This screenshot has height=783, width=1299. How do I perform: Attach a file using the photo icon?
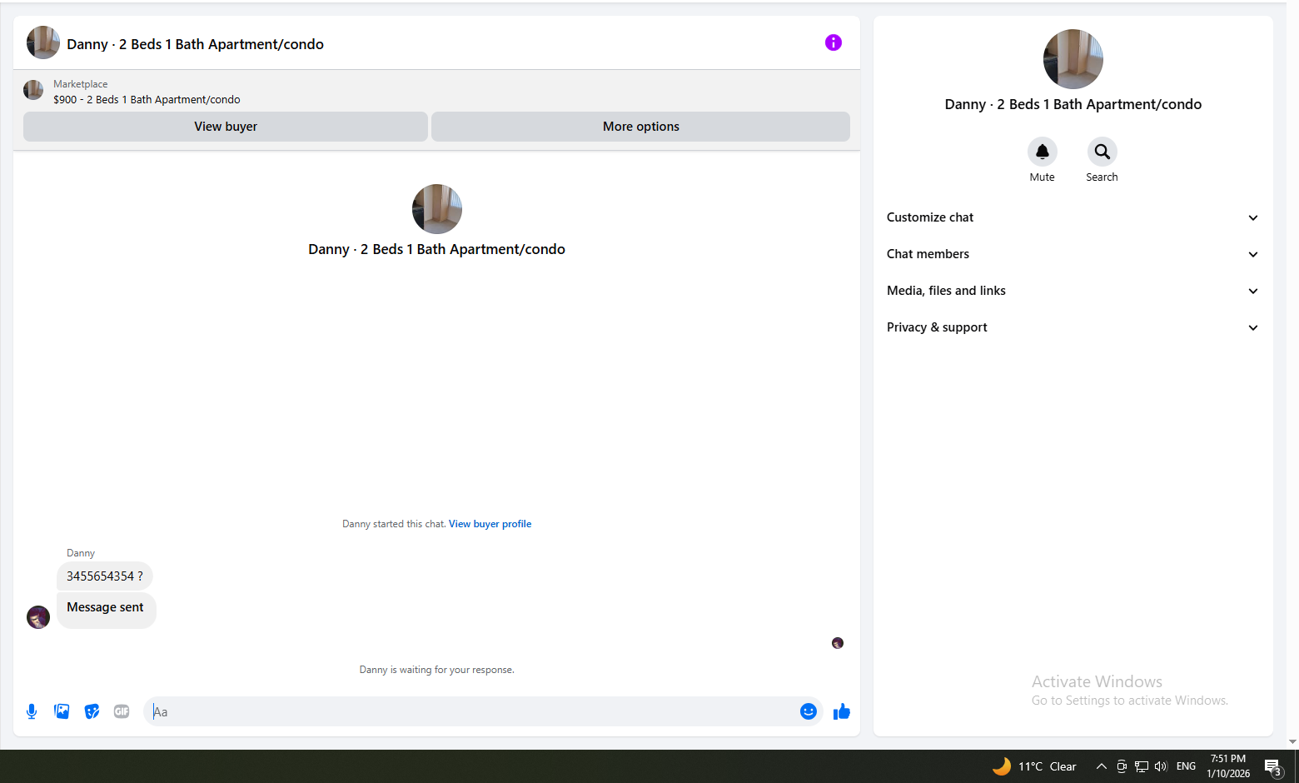click(x=62, y=711)
